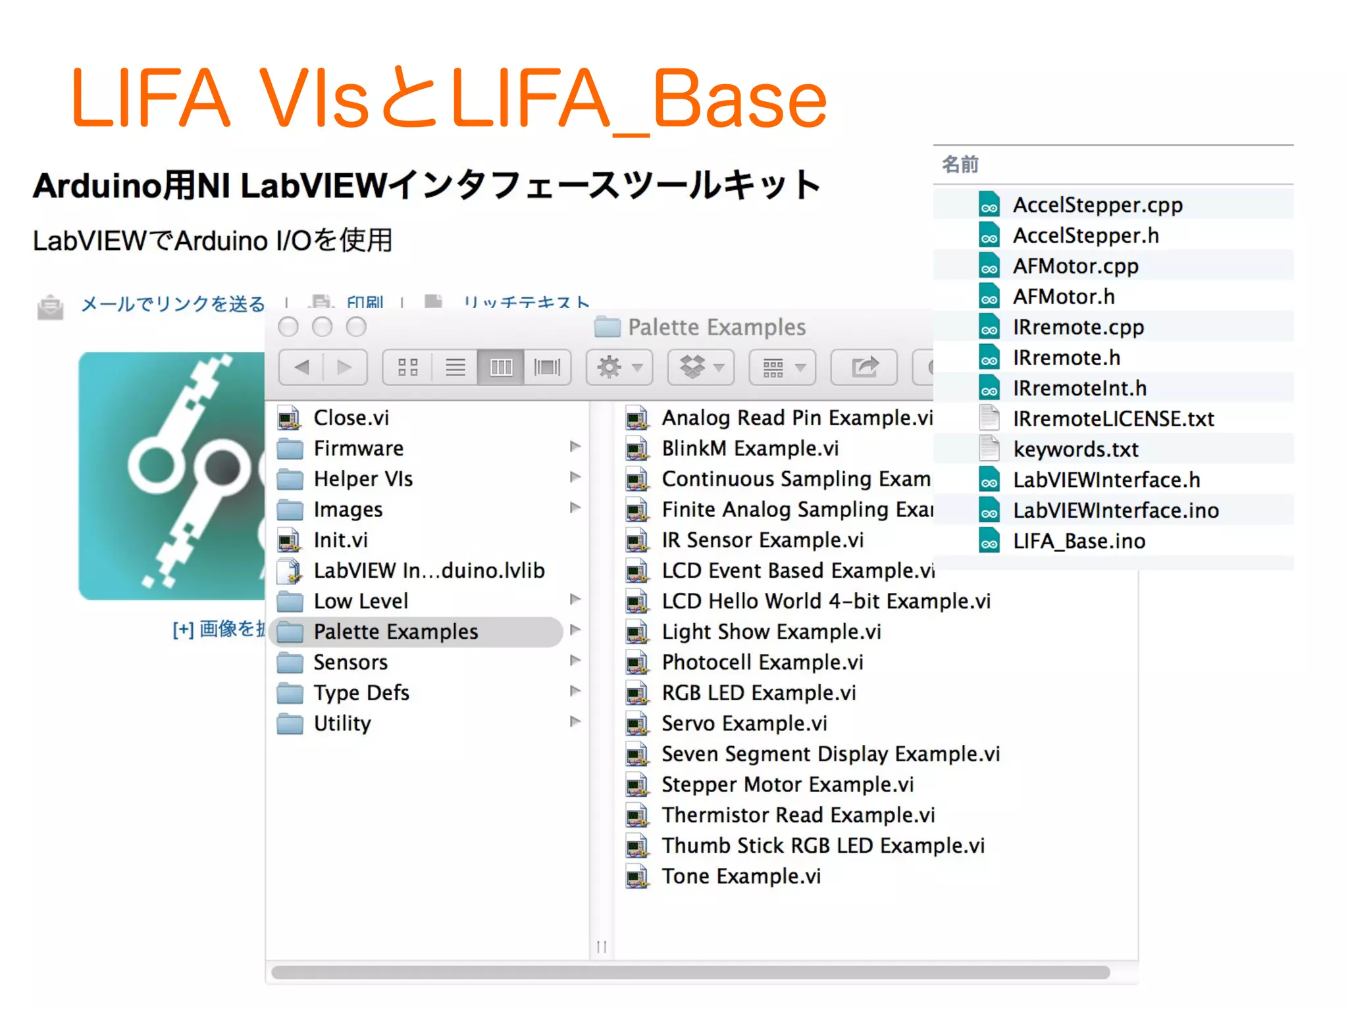Select Stepper Motor Example.vi icon

coord(636,785)
